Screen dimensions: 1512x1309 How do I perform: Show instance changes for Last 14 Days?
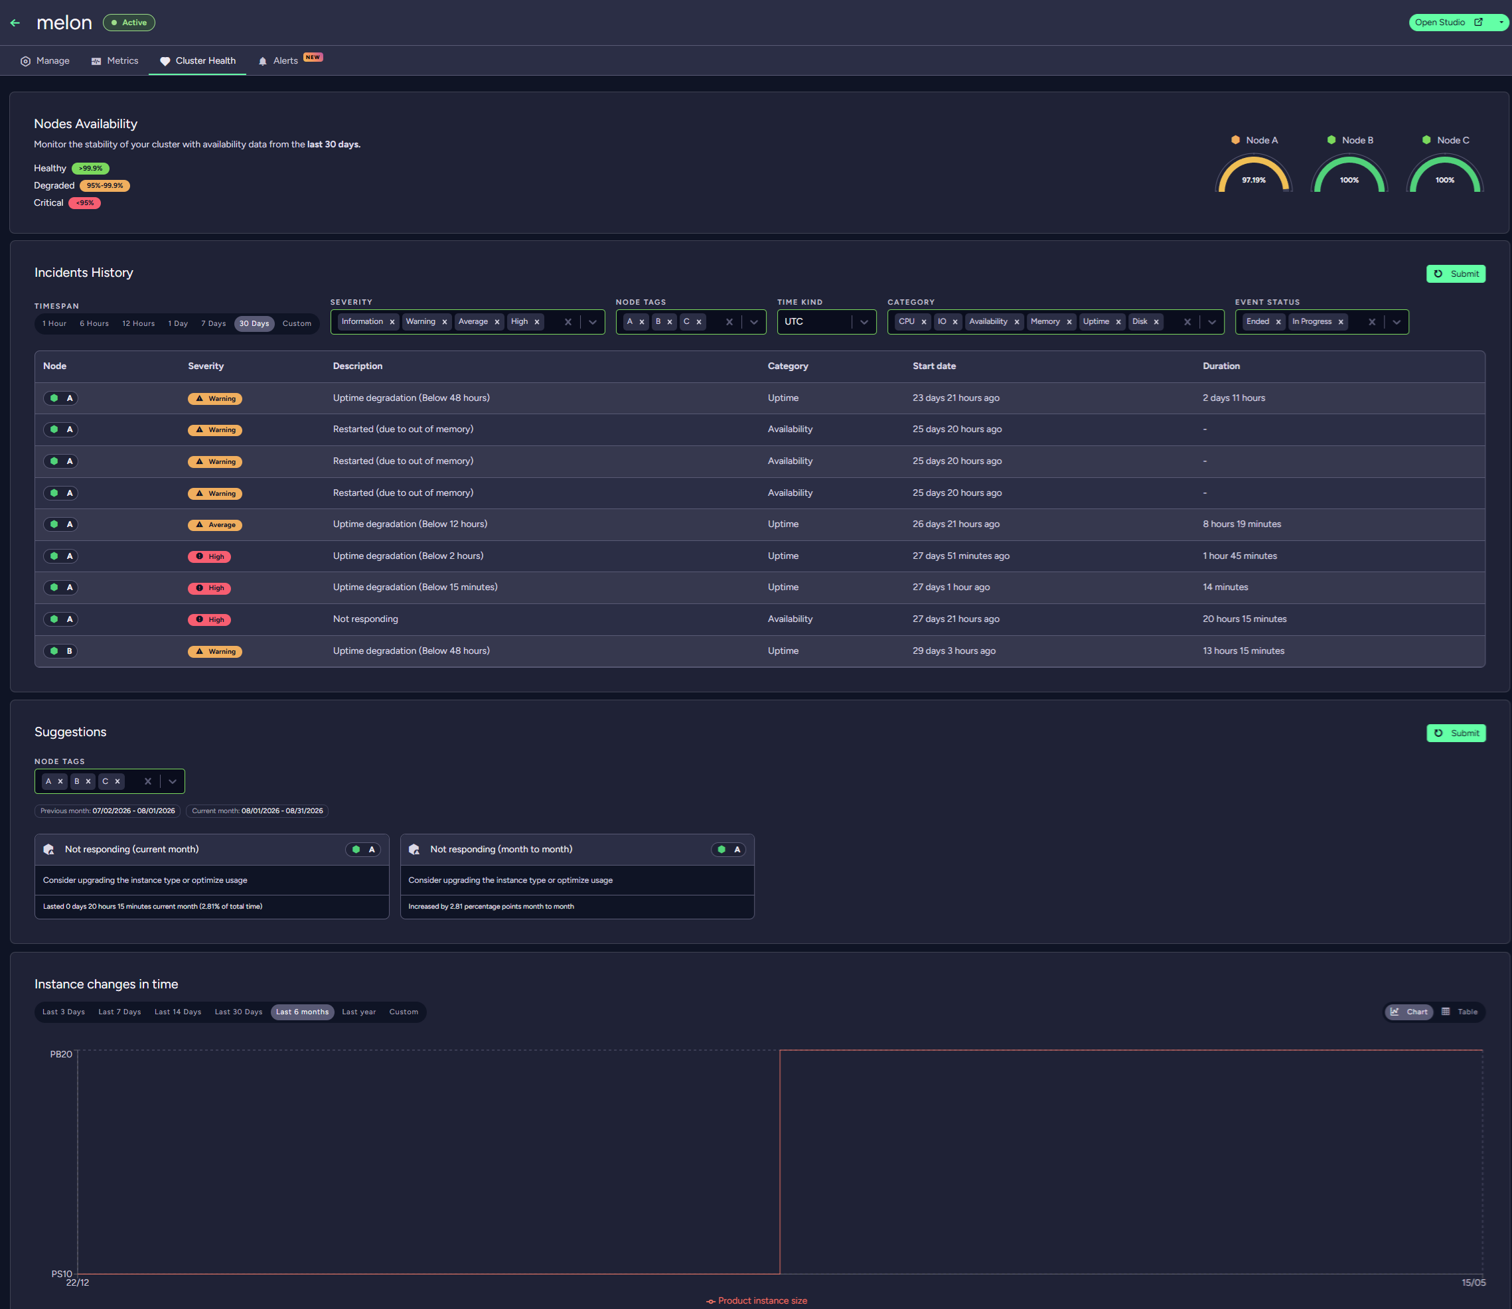177,1012
